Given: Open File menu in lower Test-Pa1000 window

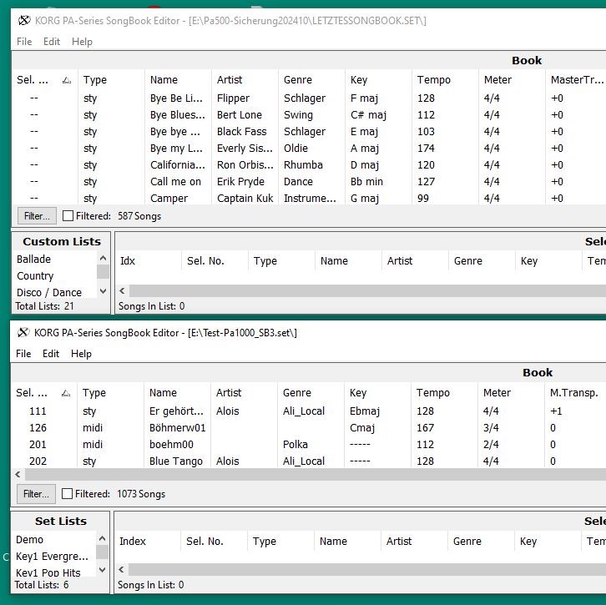Looking at the screenshot, I should pyautogui.click(x=23, y=354).
